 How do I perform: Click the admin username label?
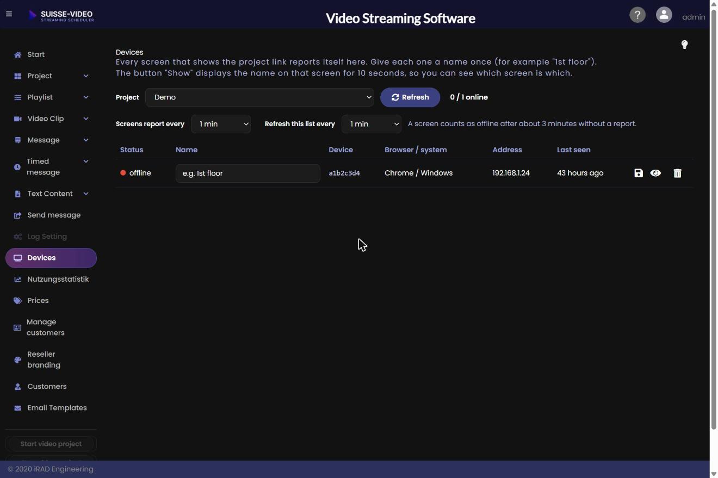[x=694, y=17]
